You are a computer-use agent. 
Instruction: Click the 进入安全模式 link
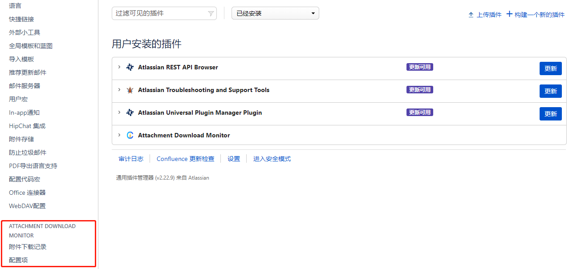pos(272,159)
